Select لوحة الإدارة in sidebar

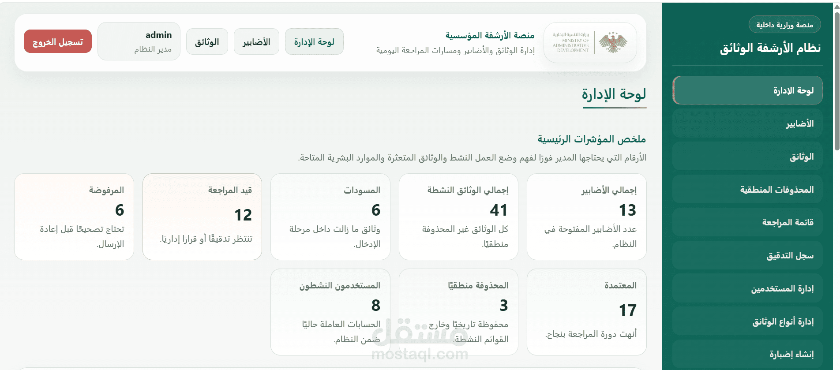(747, 90)
